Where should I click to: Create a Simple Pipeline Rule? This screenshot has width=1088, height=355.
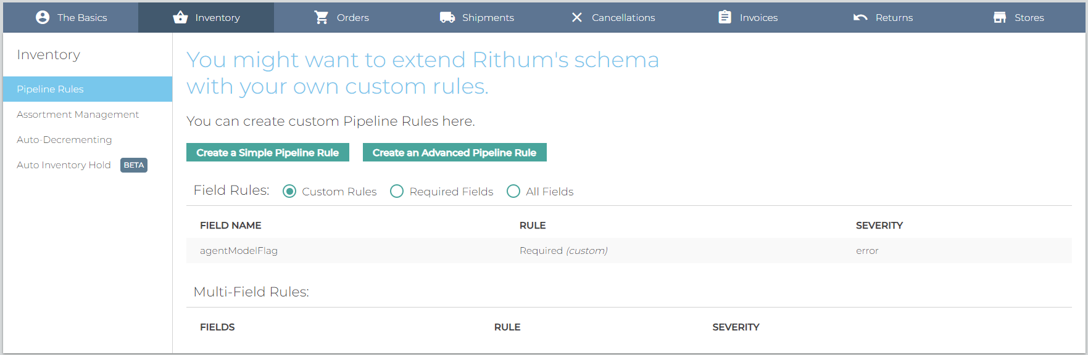click(268, 152)
